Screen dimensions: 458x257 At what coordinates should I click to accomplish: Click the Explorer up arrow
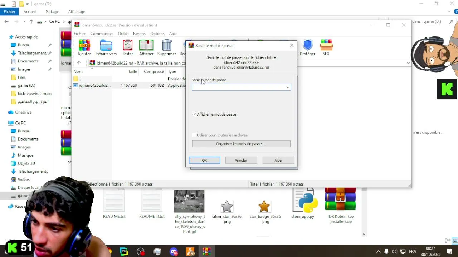pyautogui.click(x=31, y=22)
